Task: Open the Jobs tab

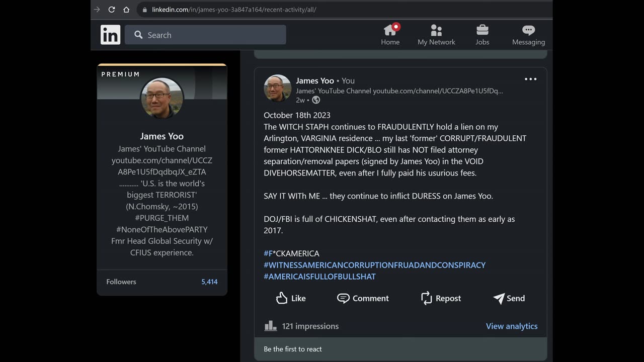Action: 482,35
